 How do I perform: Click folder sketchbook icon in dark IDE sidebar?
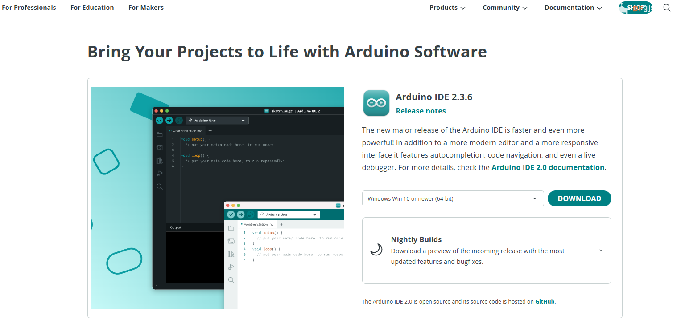[x=159, y=134]
